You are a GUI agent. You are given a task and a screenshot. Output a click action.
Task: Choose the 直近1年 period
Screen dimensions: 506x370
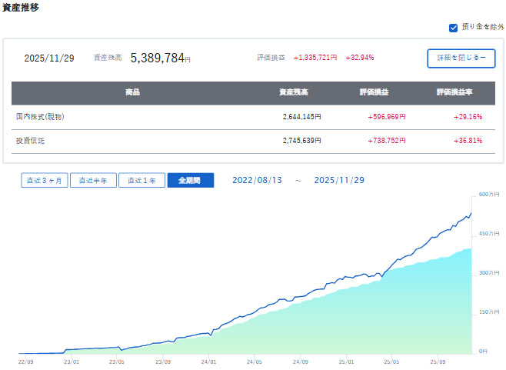(141, 180)
